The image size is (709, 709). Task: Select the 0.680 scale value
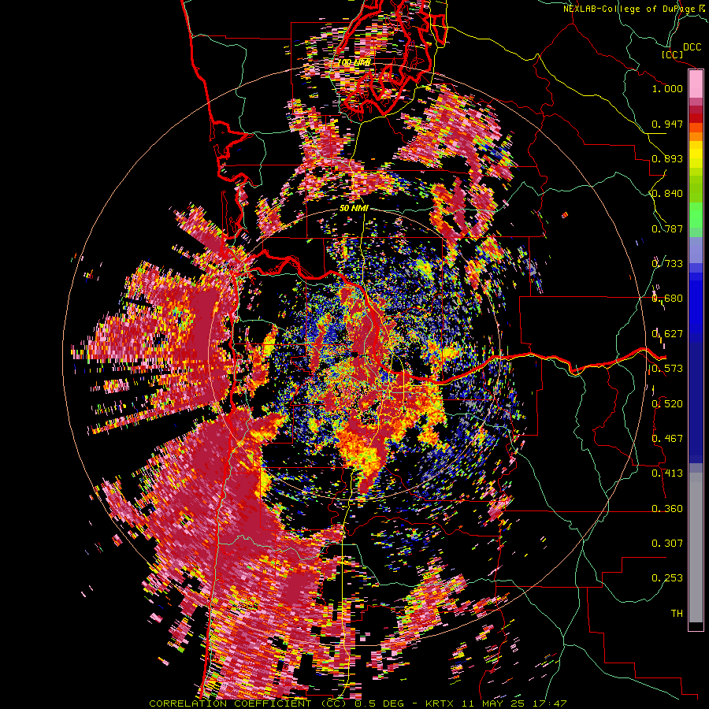pos(667,299)
